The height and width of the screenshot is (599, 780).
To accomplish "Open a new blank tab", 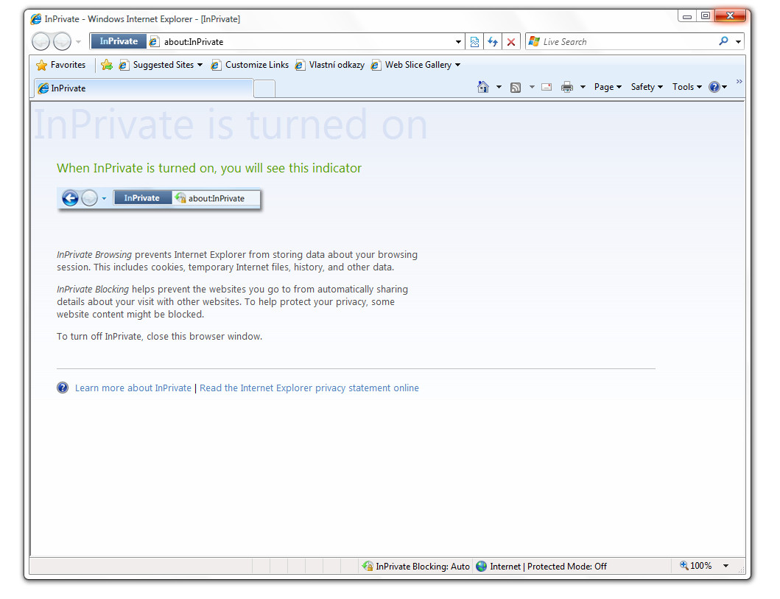I will pyautogui.click(x=264, y=88).
